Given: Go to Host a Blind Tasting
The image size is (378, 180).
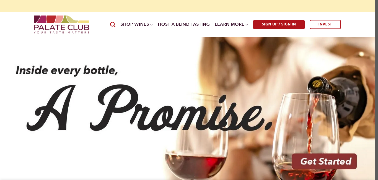Looking at the screenshot, I should click(x=184, y=24).
